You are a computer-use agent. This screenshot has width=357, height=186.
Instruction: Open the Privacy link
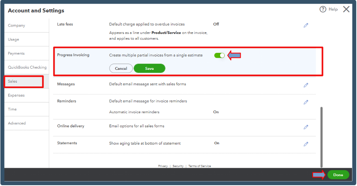[163, 166]
